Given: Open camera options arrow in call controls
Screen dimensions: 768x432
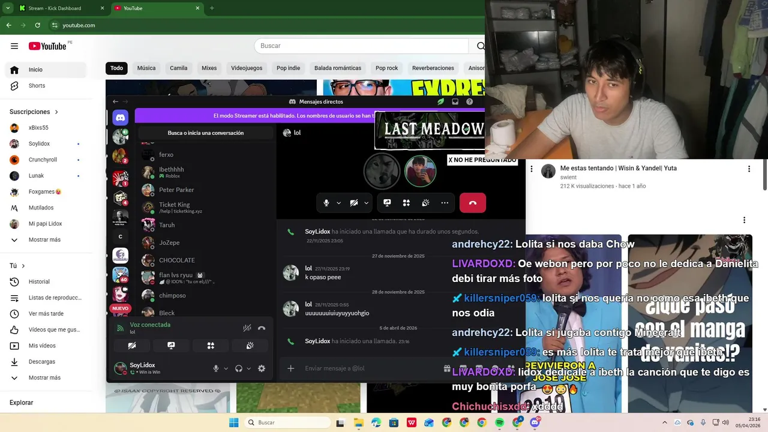Looking at the screenshot, I should [366, 203].
